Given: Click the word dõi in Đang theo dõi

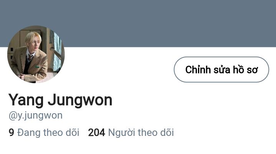Looking at the screenshot, I should point(72,132).
